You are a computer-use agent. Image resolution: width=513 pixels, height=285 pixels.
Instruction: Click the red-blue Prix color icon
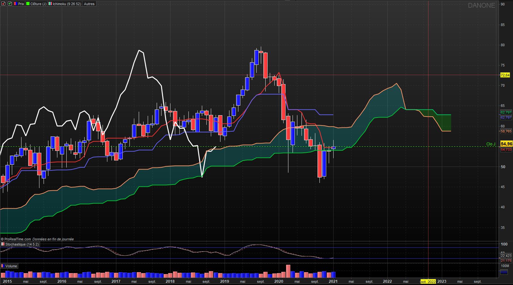(x=16, y=4)
